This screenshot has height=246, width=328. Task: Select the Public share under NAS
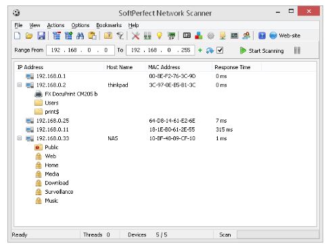(47, 147)
